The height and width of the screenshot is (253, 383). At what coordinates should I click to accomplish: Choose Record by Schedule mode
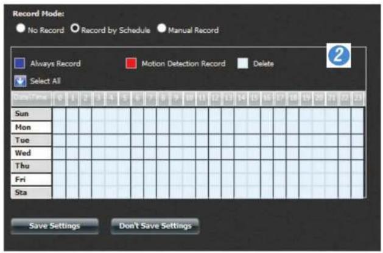tap(75, 29)
